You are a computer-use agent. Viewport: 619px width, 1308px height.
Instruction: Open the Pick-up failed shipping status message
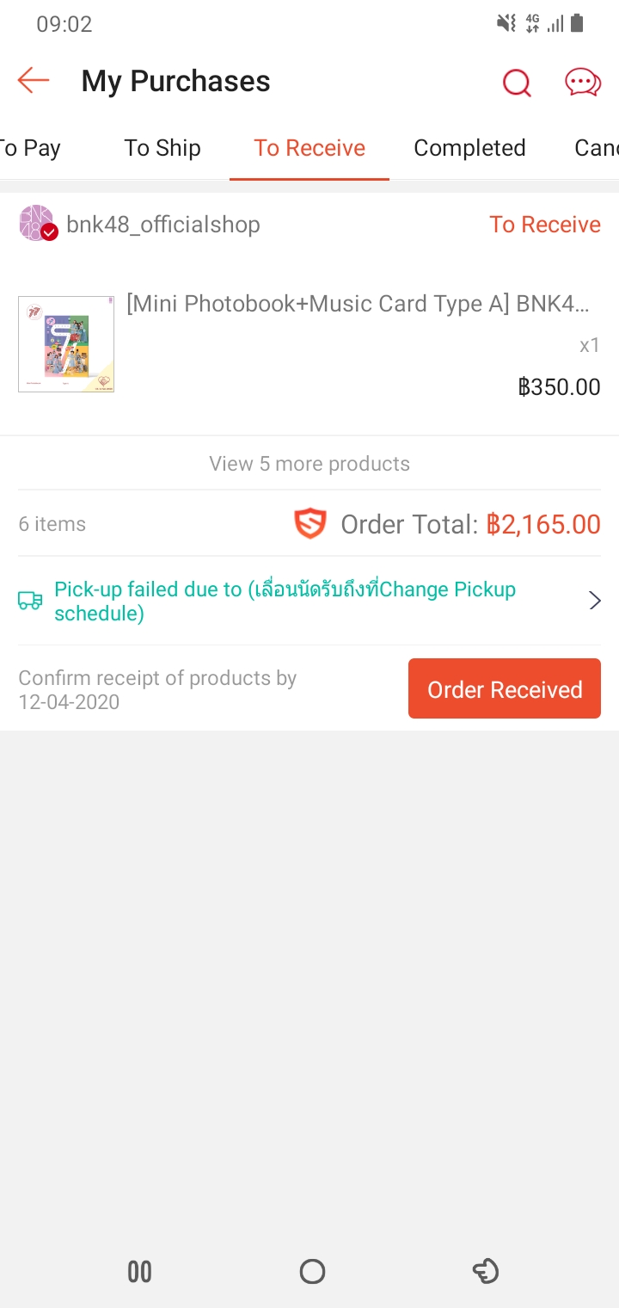click(x=285, y=601)
